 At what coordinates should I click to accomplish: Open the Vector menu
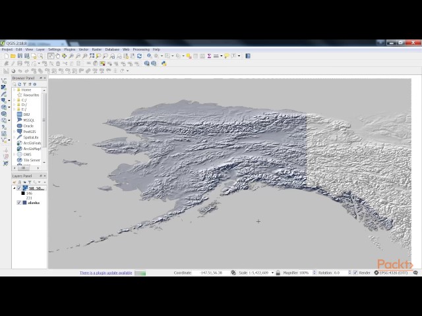84,49
